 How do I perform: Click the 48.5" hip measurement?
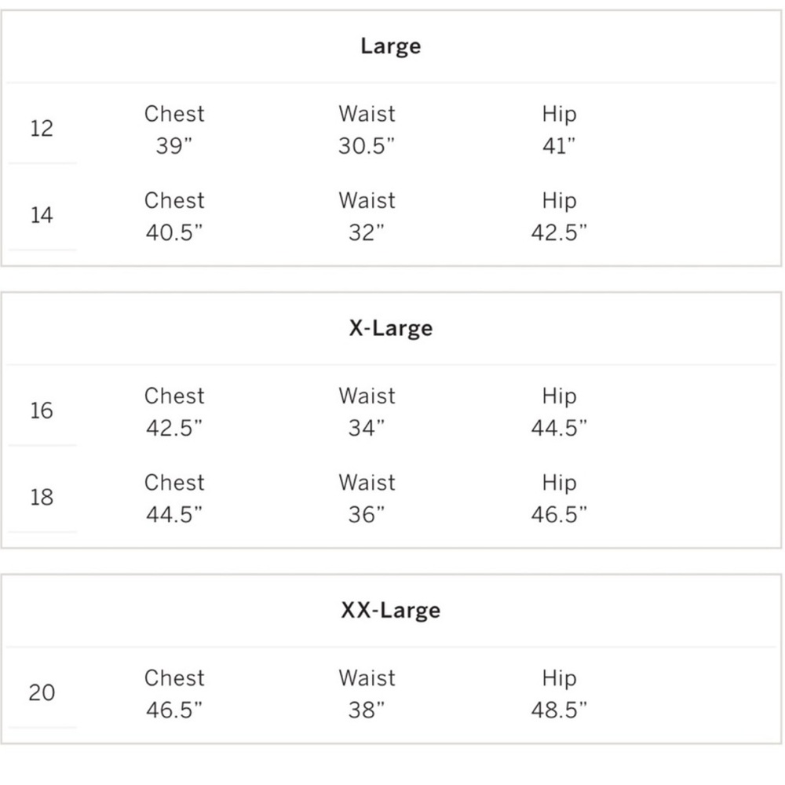click(x=559, y=710)
